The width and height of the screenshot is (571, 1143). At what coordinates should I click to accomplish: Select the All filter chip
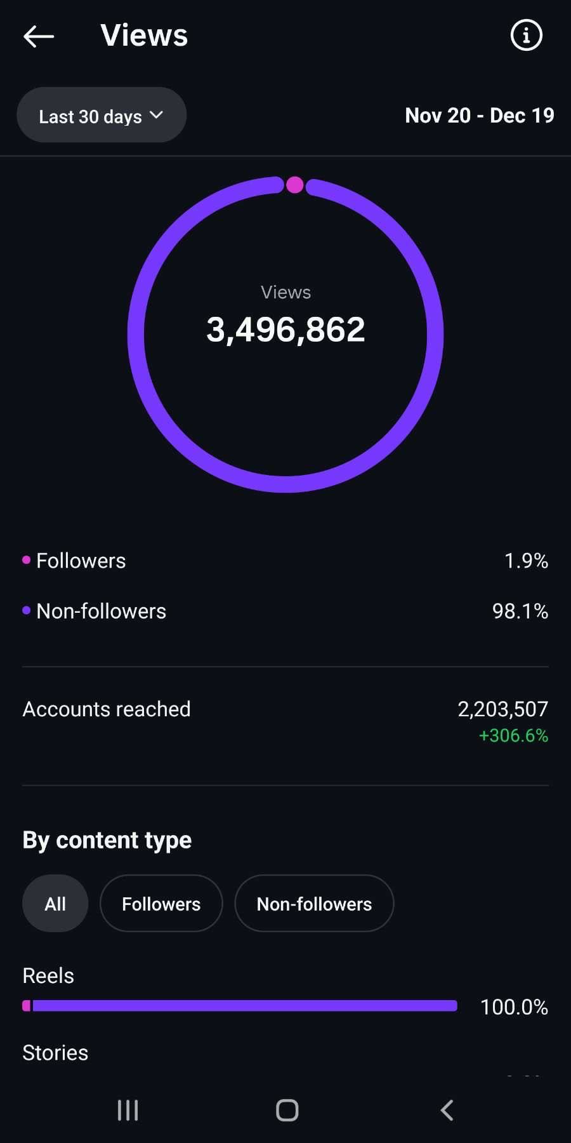[55, 904]
